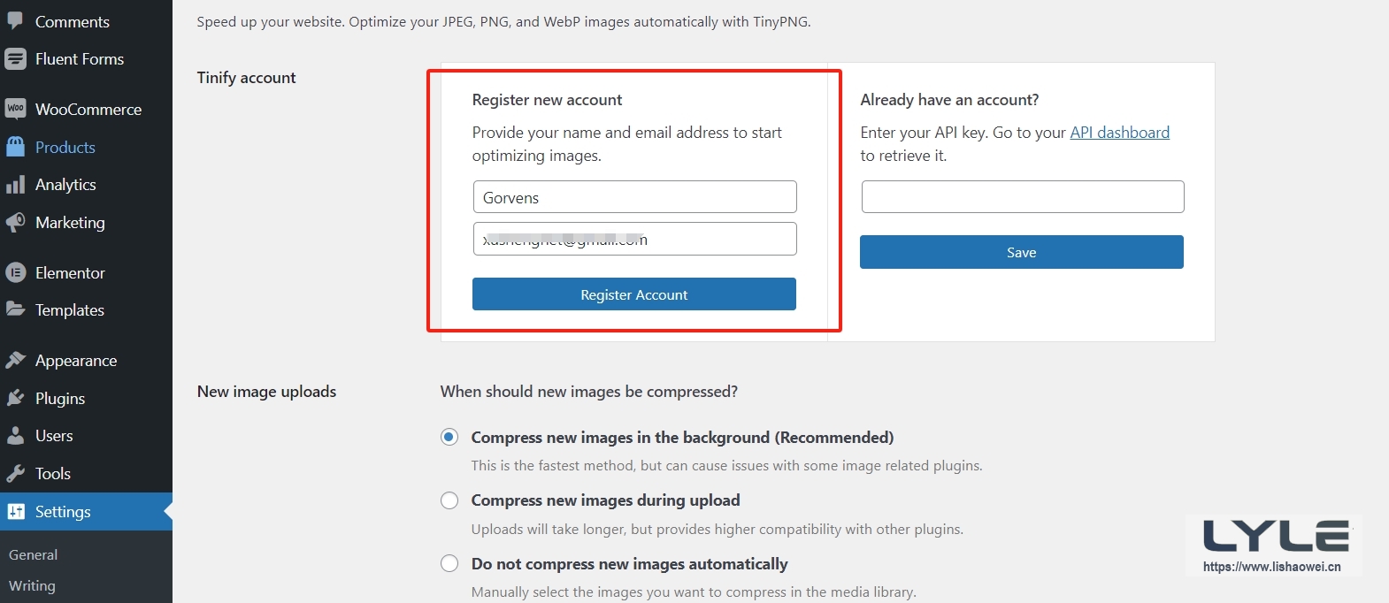Open Products using its bag icon

point(15,147)
